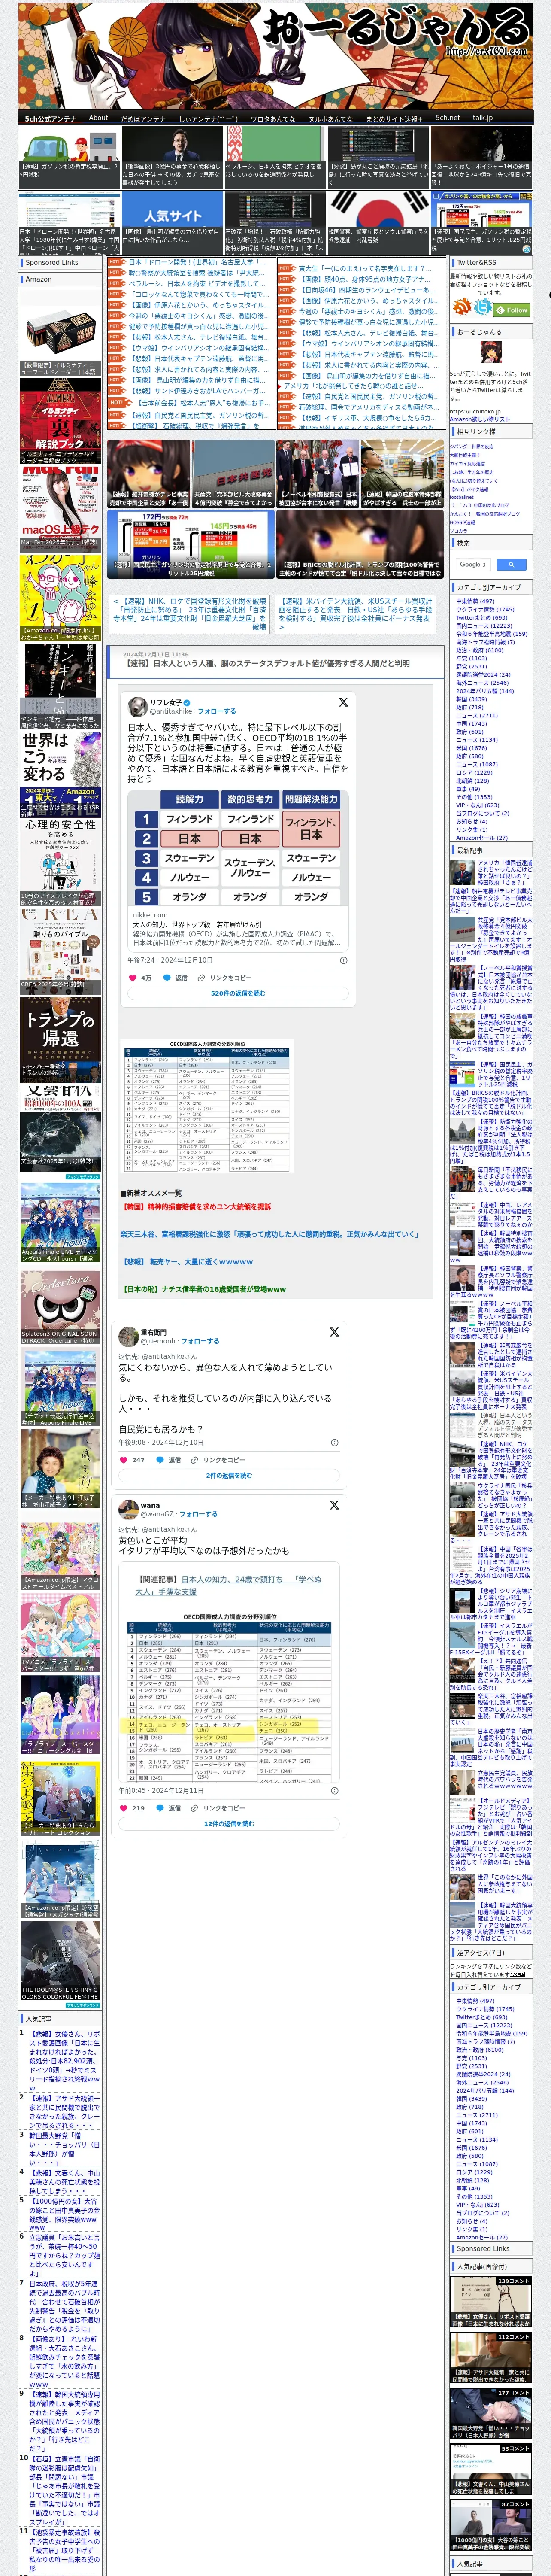Viewport: 551px width, 2576px height.
Task: Open the だめぽアンテナ nav item
Action: [x=143, y=118]
